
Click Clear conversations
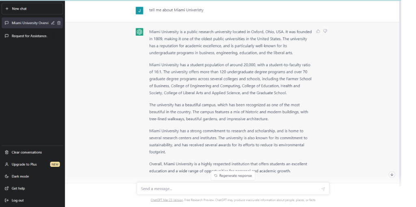[x=32, y=152]
